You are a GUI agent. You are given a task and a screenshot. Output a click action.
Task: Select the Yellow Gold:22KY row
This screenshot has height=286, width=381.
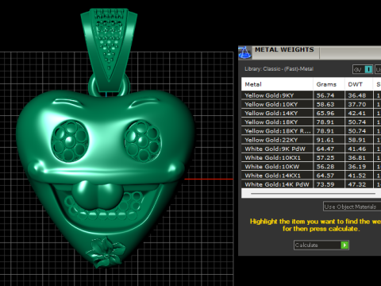[x=311, y=140]
